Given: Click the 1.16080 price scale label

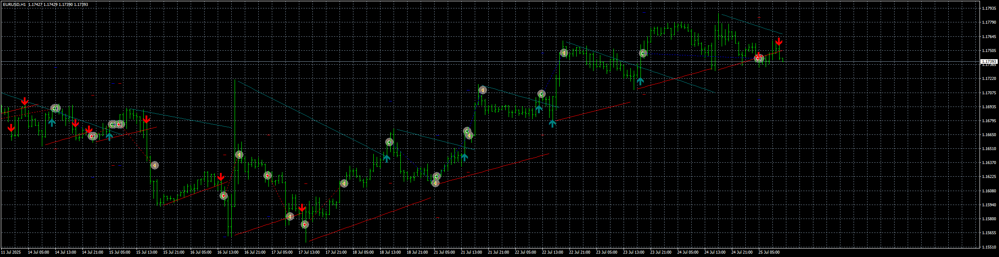Looking at the screenshot, I should point(988,191).
